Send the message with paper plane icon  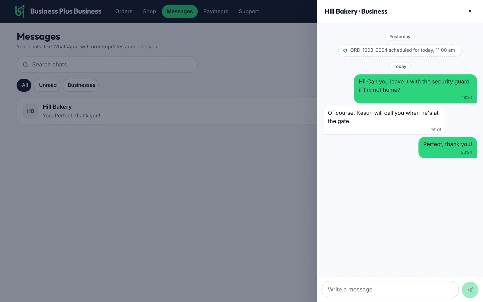pos(470,290)
